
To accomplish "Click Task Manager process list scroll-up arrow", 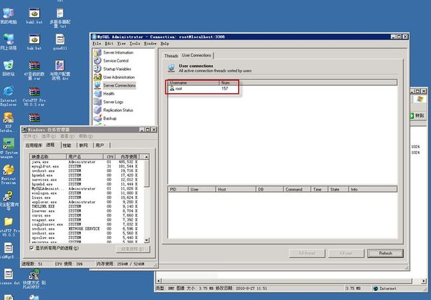I will pos(147,157).
